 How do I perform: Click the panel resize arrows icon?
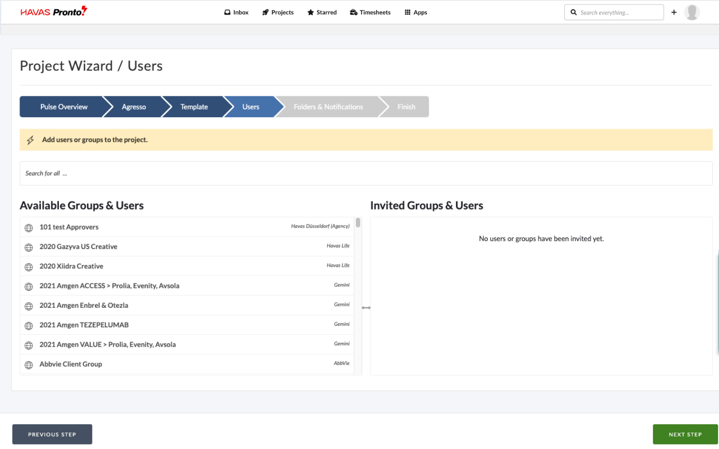[x=366, y=308]
